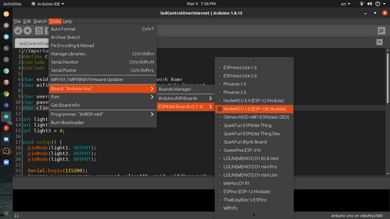390x219 pixels.
Task: Select SweetPea ESP-210 board
Action: click(254, 150)
